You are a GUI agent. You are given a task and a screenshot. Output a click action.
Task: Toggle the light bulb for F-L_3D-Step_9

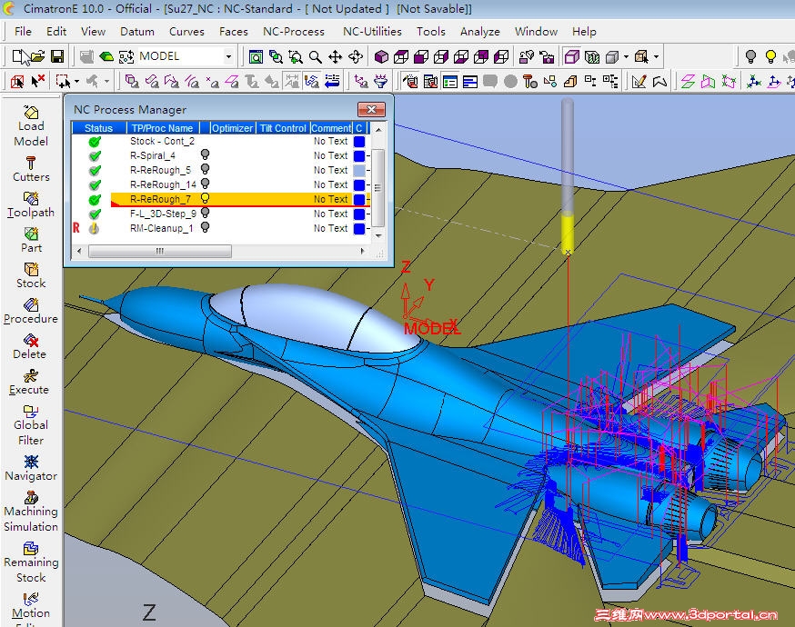pos(205,213)
